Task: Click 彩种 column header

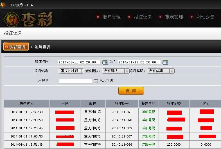Action: pyautogui.click(x=93, y=104)
